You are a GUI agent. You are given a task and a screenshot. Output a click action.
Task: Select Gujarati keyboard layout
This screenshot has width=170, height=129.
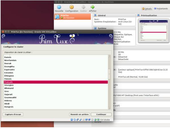pyautogui.click(x=56, y=94)
